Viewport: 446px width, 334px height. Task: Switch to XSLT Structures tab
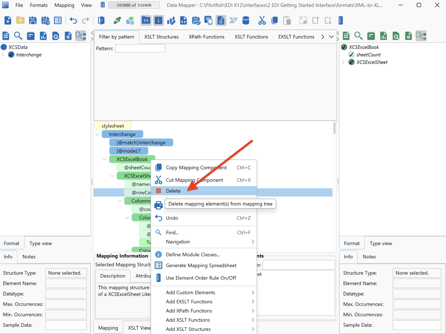tap(162, 37)
